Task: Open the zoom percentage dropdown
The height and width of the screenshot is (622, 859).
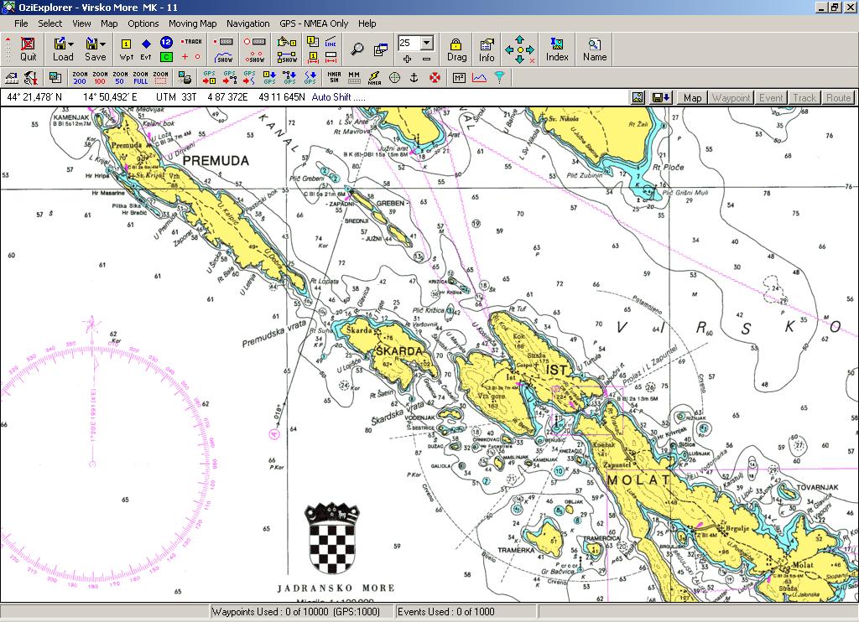Action: click(427, 43)
